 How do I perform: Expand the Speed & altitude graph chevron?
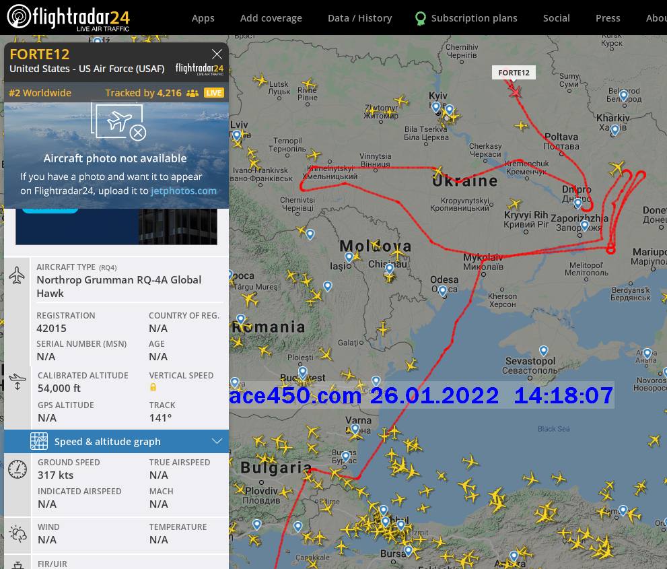217,441
